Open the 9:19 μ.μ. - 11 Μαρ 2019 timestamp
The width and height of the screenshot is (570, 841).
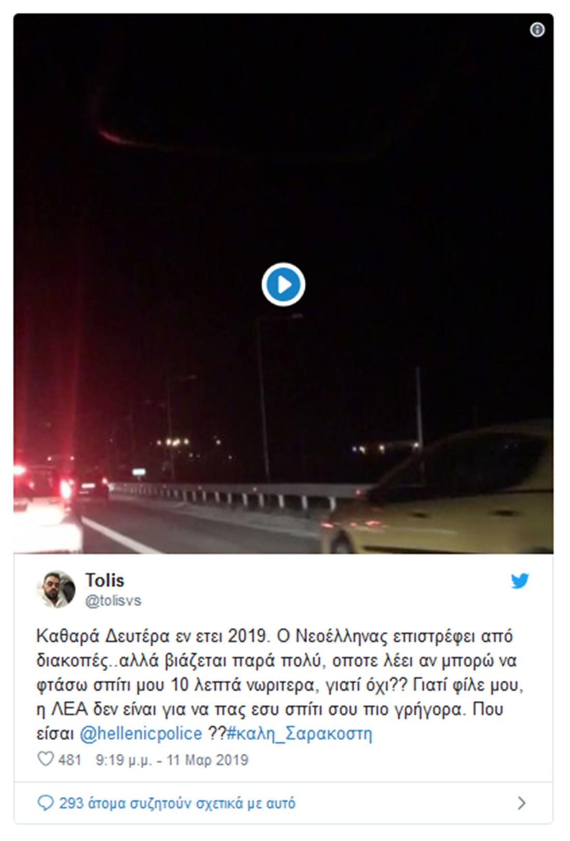(x=172, y=760)
